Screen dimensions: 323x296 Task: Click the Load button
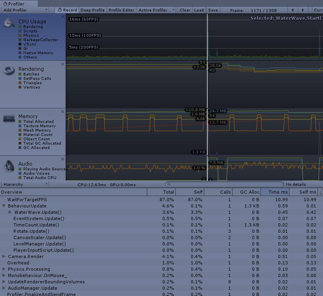(199, 10)
